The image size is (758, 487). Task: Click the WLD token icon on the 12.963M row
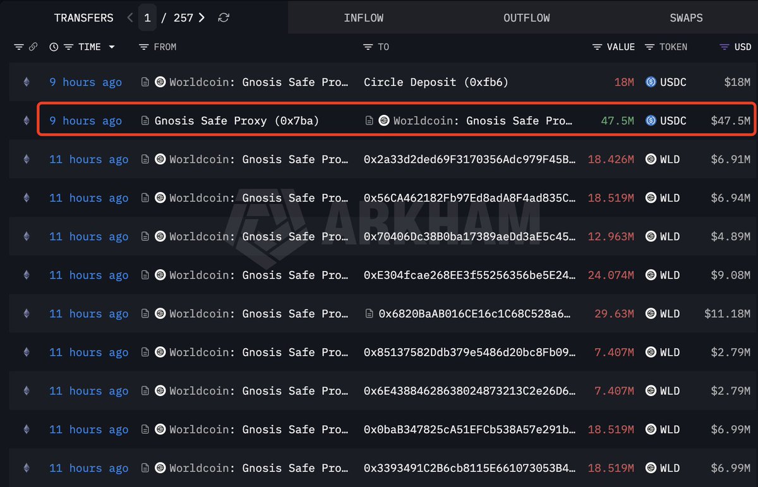pyautogui.click(x=651, y=236)
